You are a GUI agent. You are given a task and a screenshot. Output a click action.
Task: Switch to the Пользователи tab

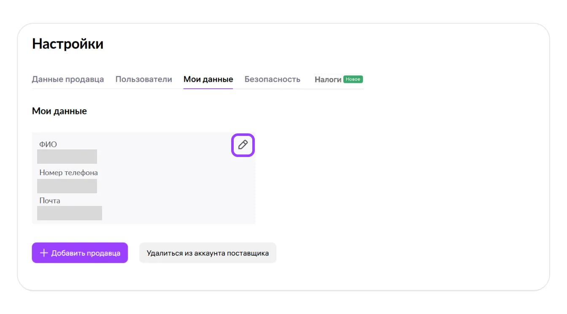point(144,79)
